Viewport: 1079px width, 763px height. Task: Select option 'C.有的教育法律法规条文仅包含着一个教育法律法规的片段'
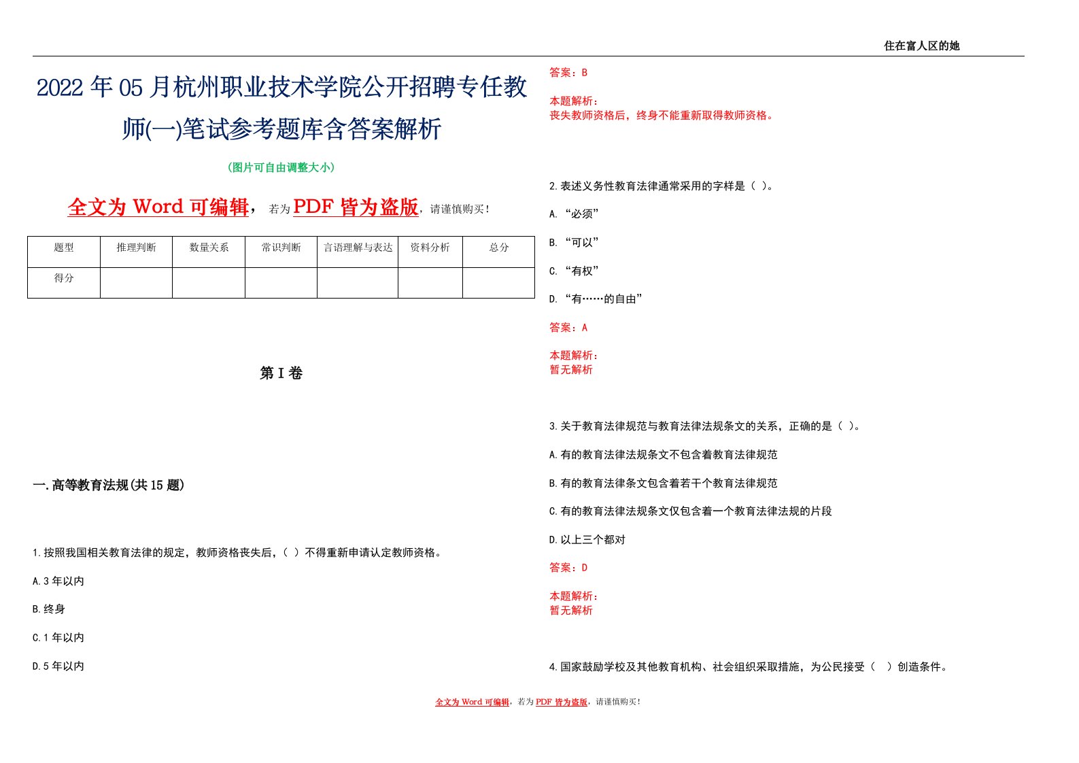coord(691,511)
